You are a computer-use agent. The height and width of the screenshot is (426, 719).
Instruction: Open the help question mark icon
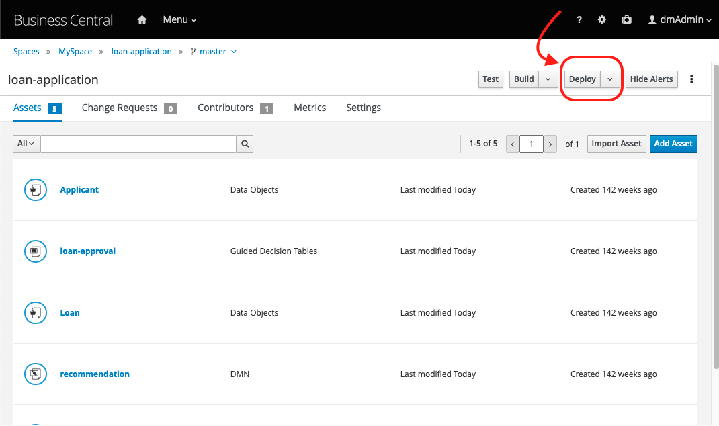tap(579, 20)
